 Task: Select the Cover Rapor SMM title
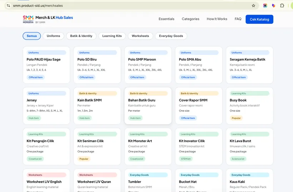point(193,100)
